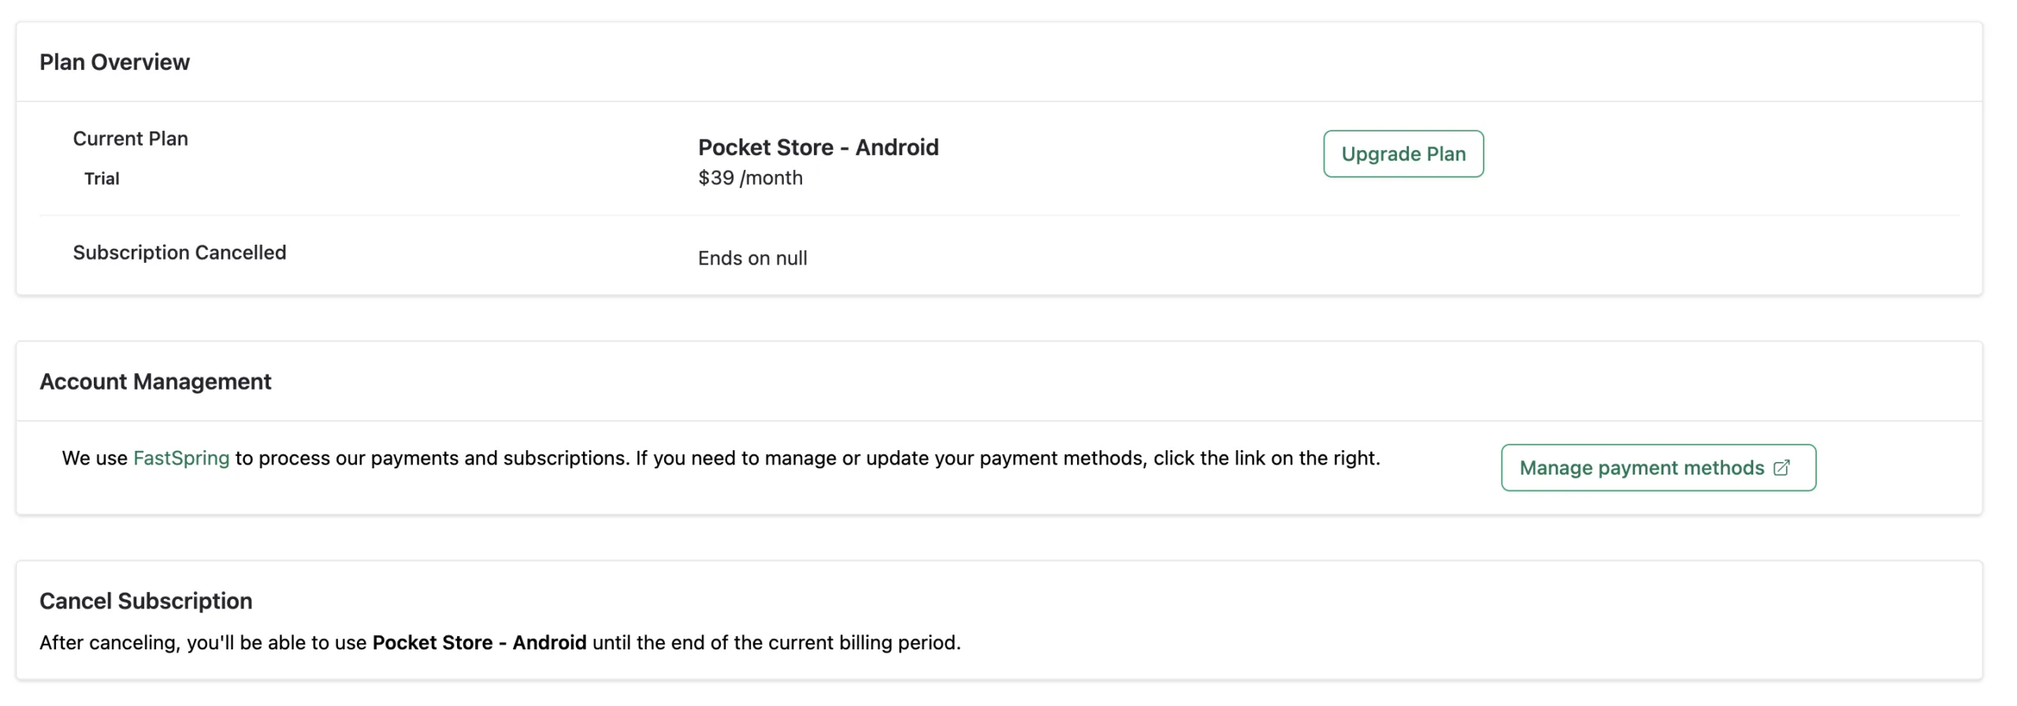This screenshot has width=2017, height=706.
Task: Open Manage payment methods
Action: (x=1658, y=468)
